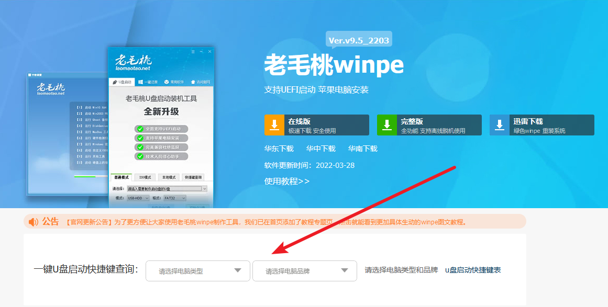The width and height of the screenshot is (608, 307).
Task: Select the 普通模式 tab in the preview
Action: coord(121,177)
